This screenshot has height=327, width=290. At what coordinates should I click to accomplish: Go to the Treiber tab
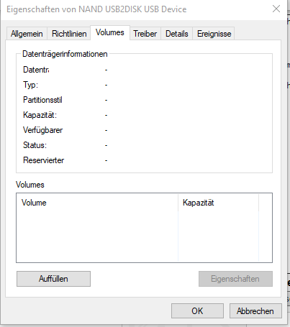145,34
